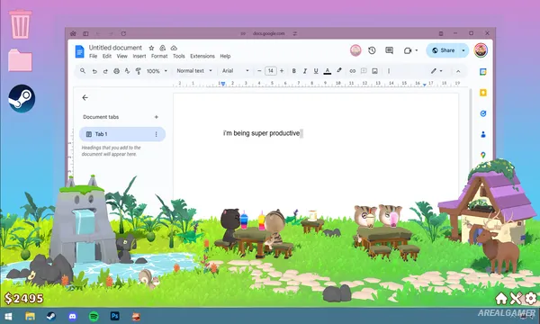The height and width of the screenshot is (324, 540).
Task: Insert a link
Action: (352, 71)
